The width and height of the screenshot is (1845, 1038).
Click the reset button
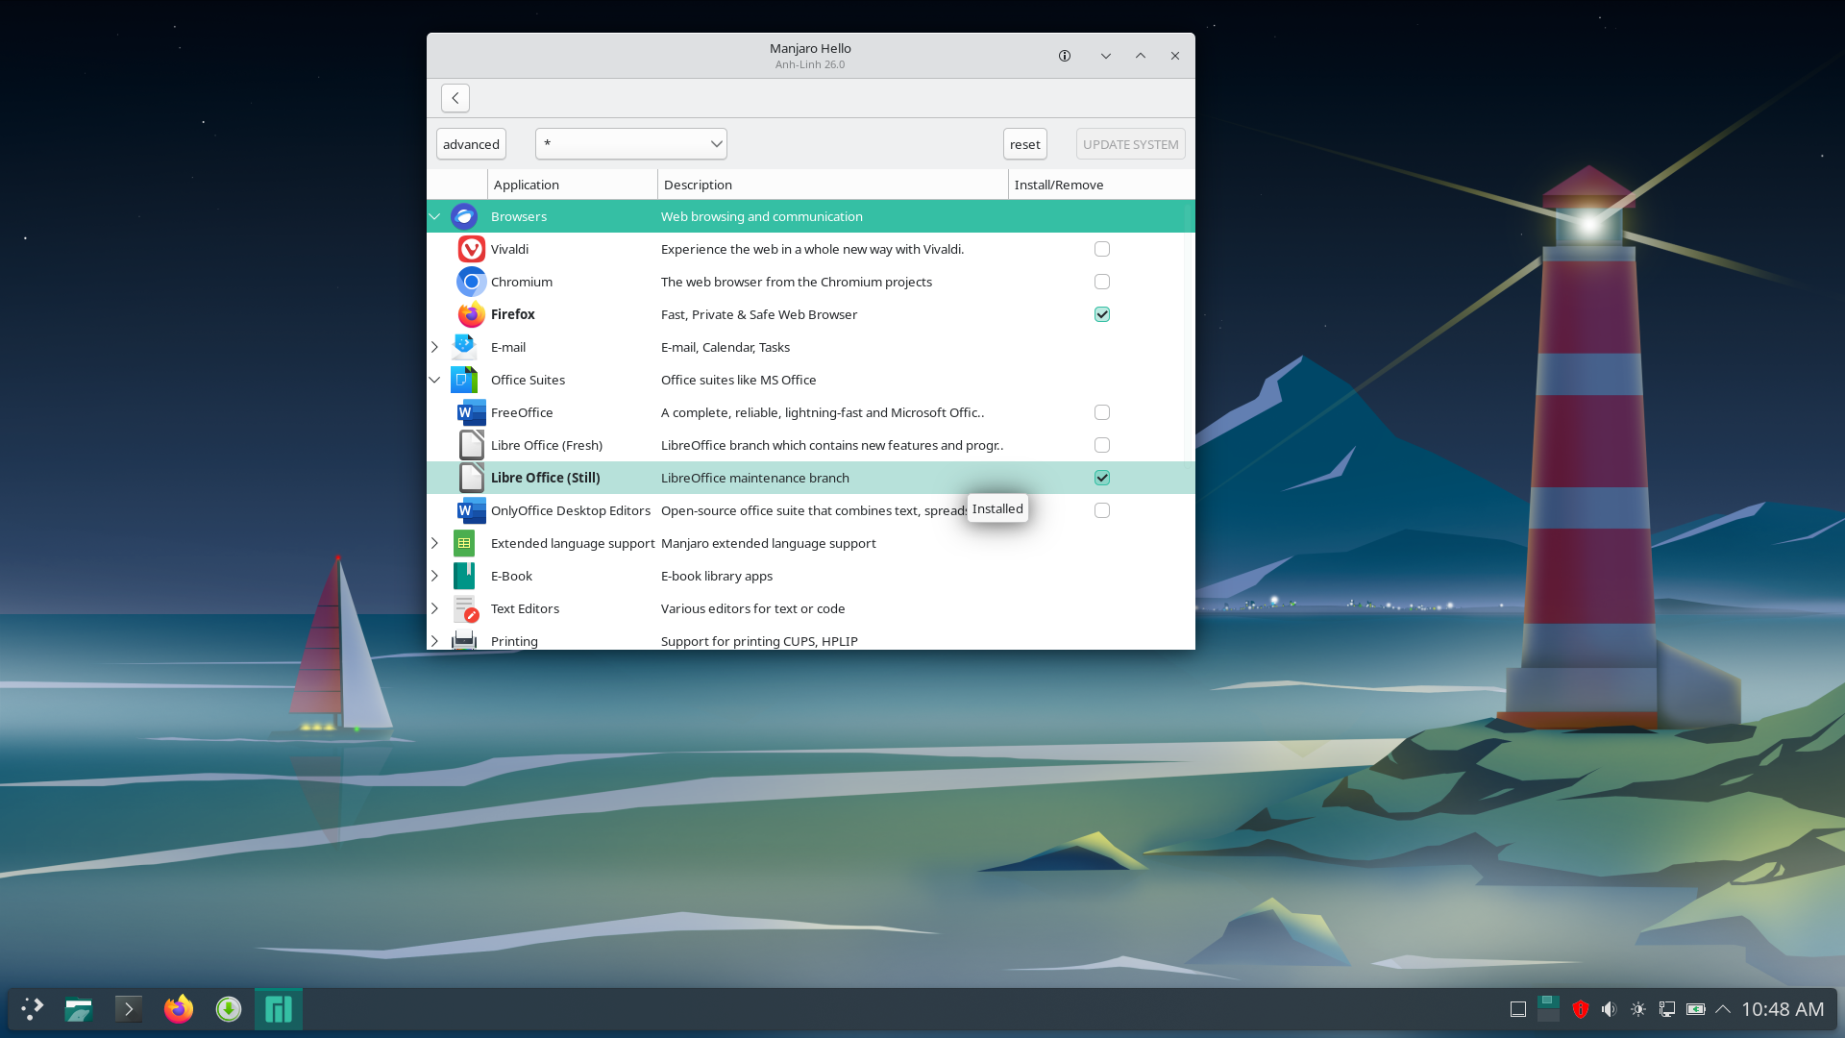(x=1024, y=144)
